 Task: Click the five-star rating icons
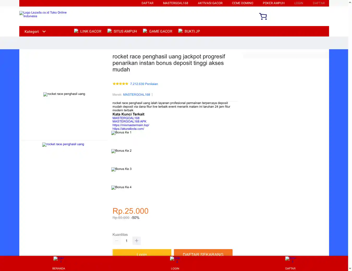[x=120, y=84]
